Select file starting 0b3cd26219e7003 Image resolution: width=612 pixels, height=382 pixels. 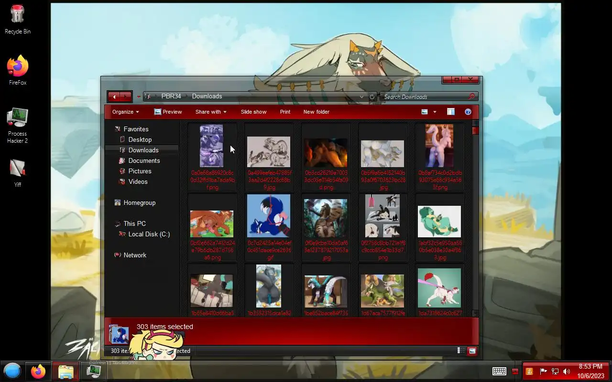(326, 157)
